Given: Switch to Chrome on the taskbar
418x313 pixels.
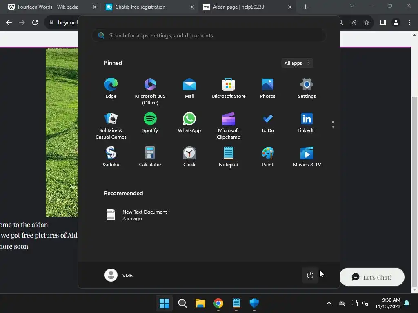Looking at the screenshot, I should click(218, 303).
